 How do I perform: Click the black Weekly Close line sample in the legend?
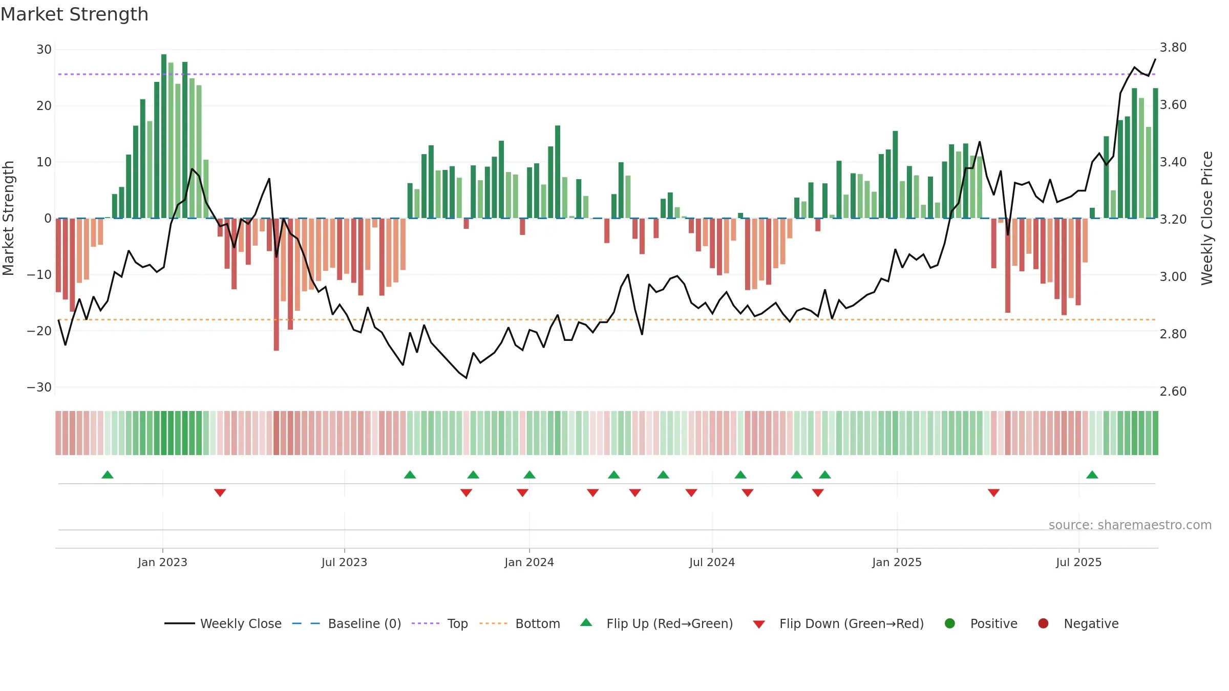180,623
